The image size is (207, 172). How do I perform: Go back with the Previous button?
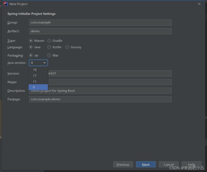(123, 164)
